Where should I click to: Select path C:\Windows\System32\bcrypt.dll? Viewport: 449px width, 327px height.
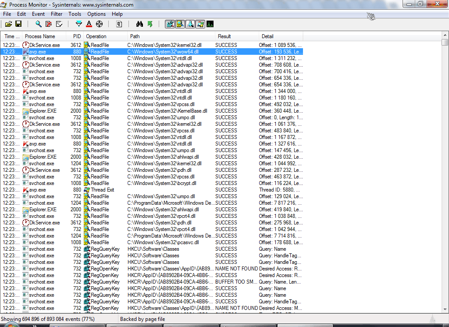coord(162,183)
